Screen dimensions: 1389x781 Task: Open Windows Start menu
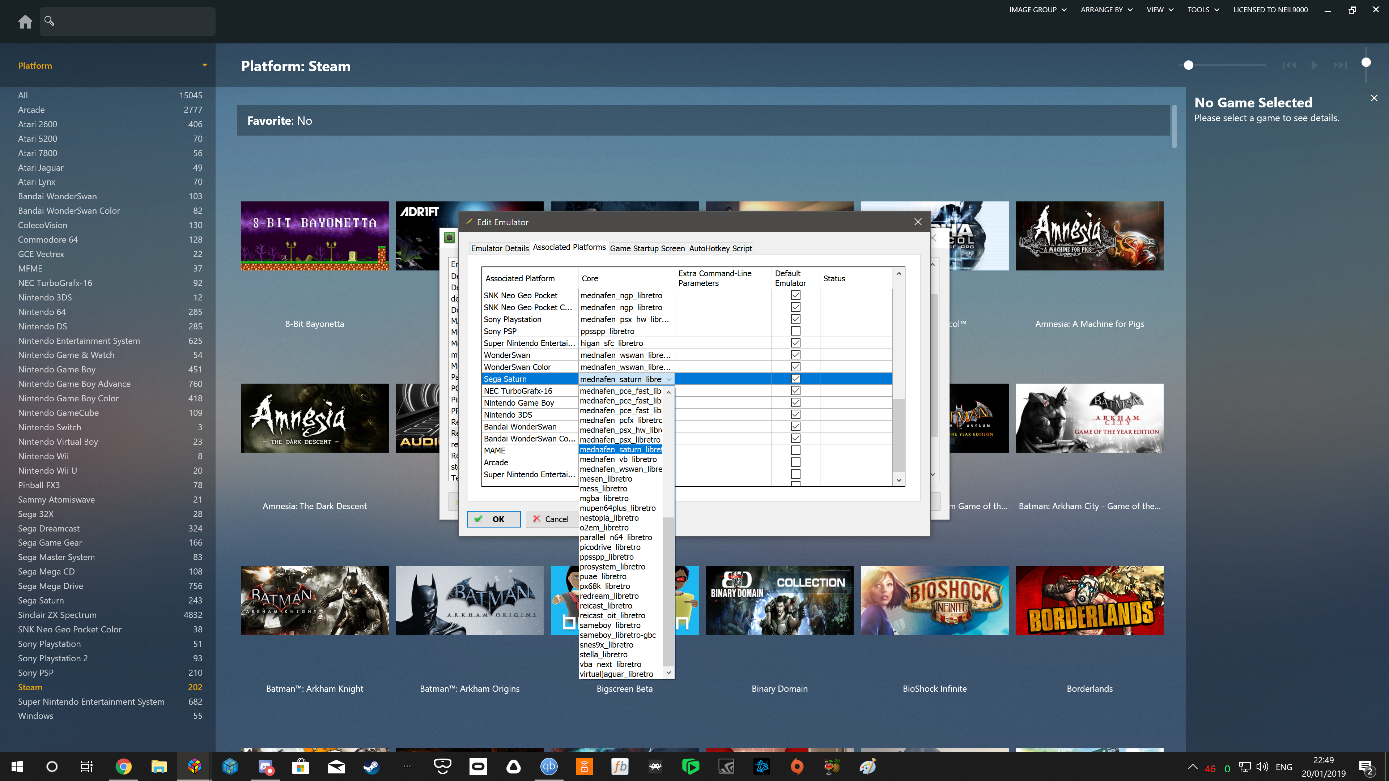point(17,767)
